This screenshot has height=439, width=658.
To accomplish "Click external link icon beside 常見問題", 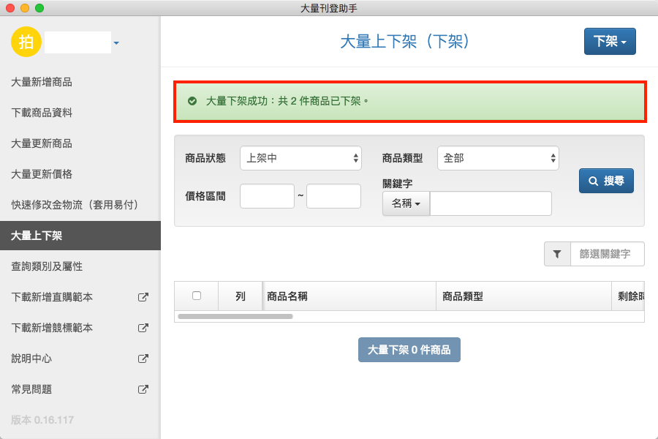I will pyautogui.click(x=143, y=389).
